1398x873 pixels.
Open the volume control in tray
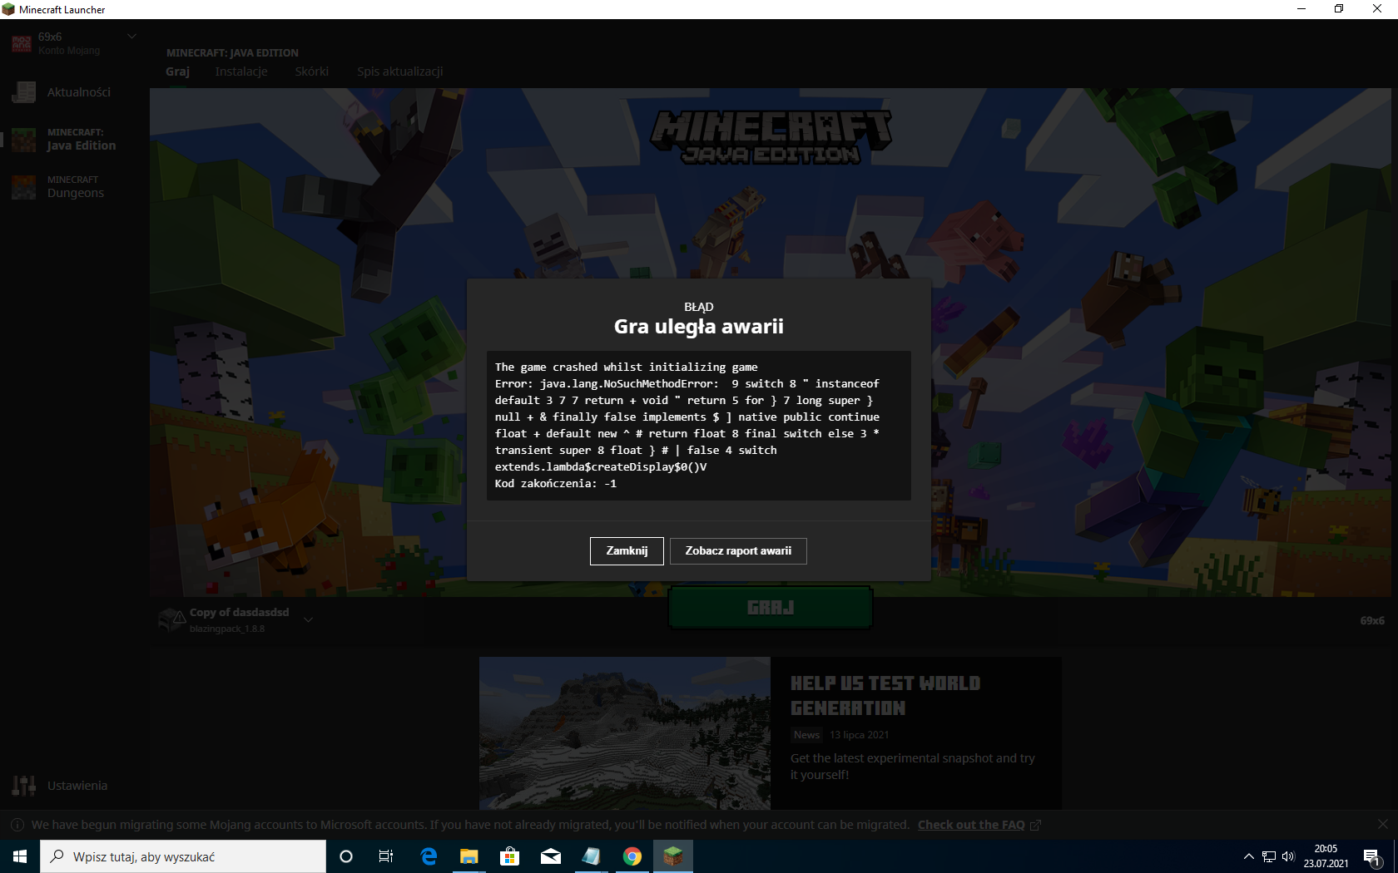pos(1289,856)
